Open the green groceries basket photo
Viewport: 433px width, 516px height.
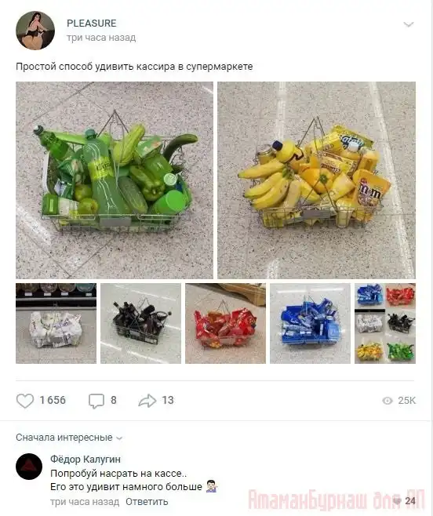tap(115, 180)
